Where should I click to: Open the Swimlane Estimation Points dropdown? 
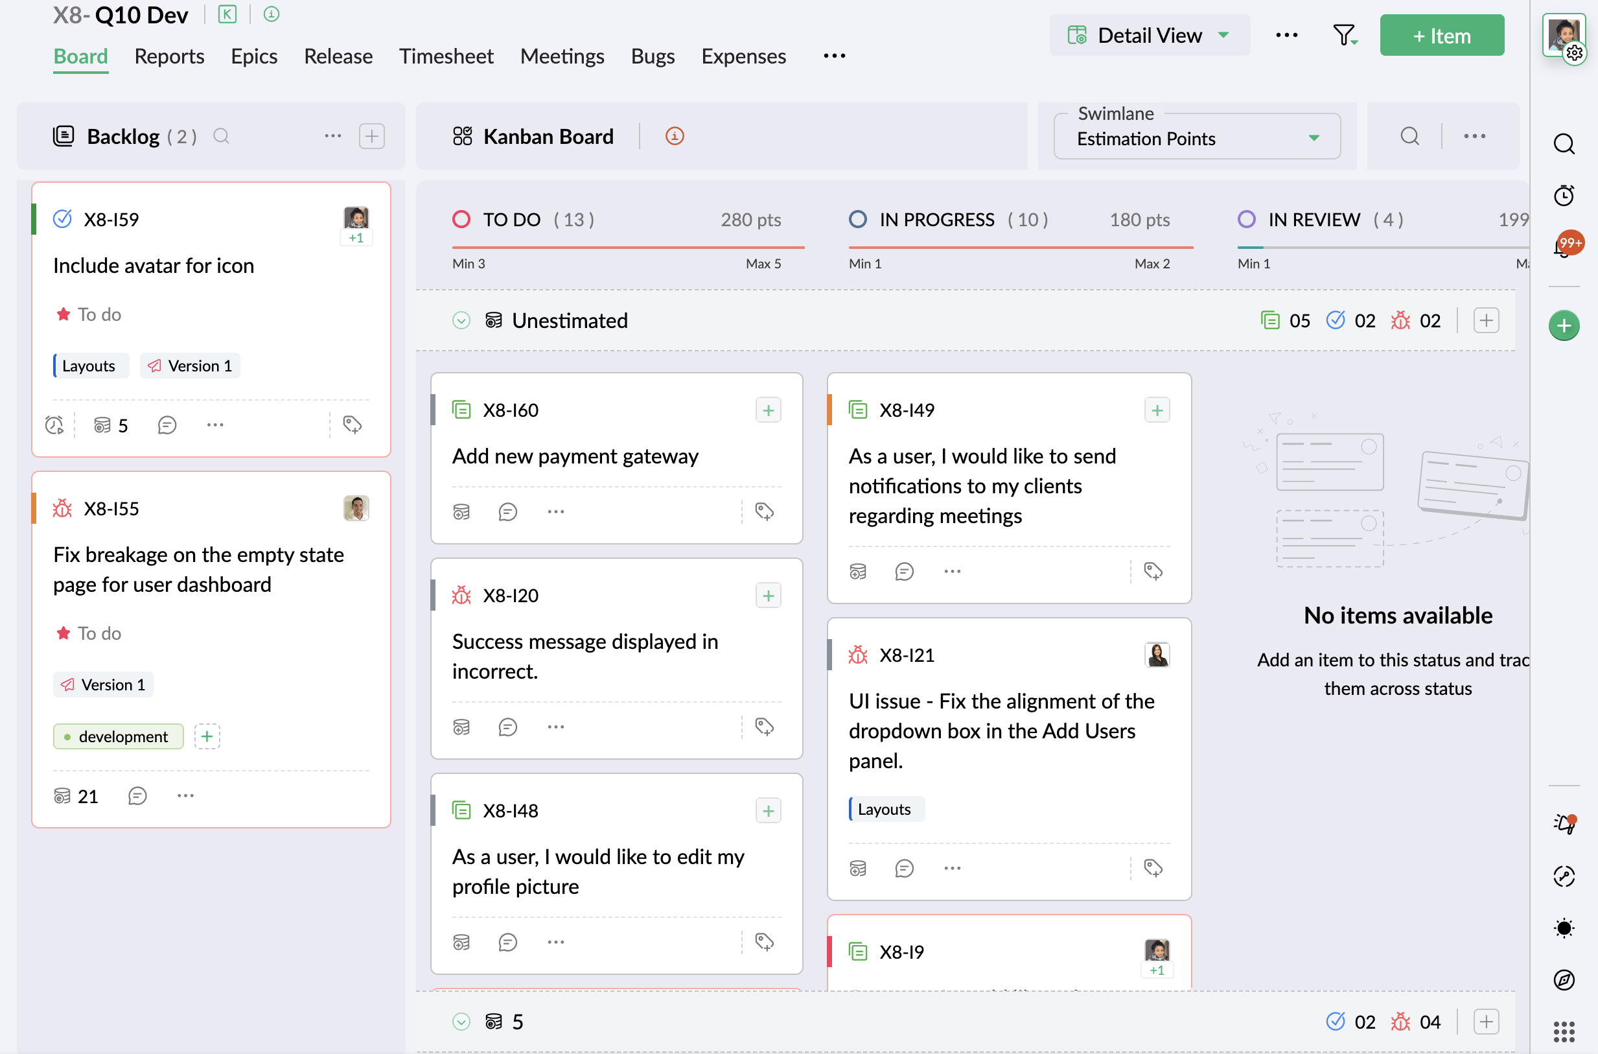(1197, 137)
